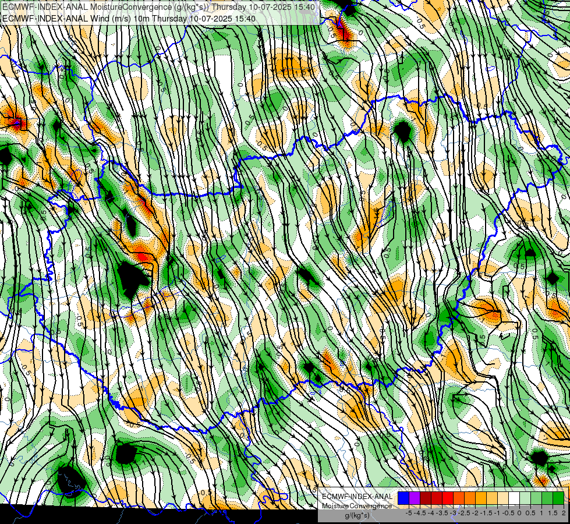
Task: Select the blue legend color swatch
Action: 403,498
